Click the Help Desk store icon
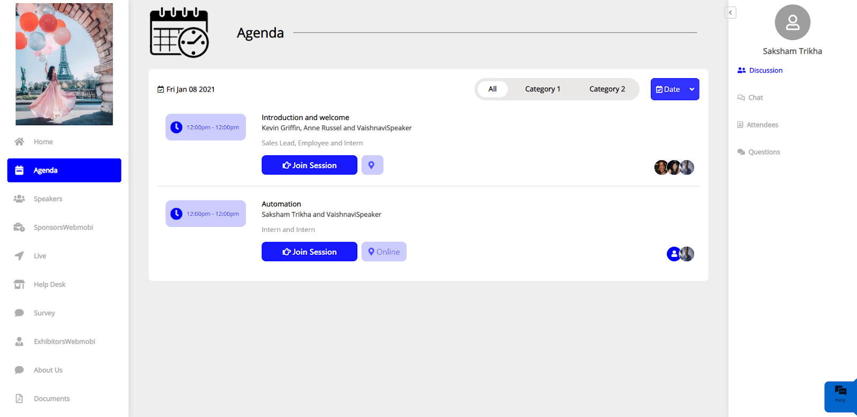 (19, 284)
